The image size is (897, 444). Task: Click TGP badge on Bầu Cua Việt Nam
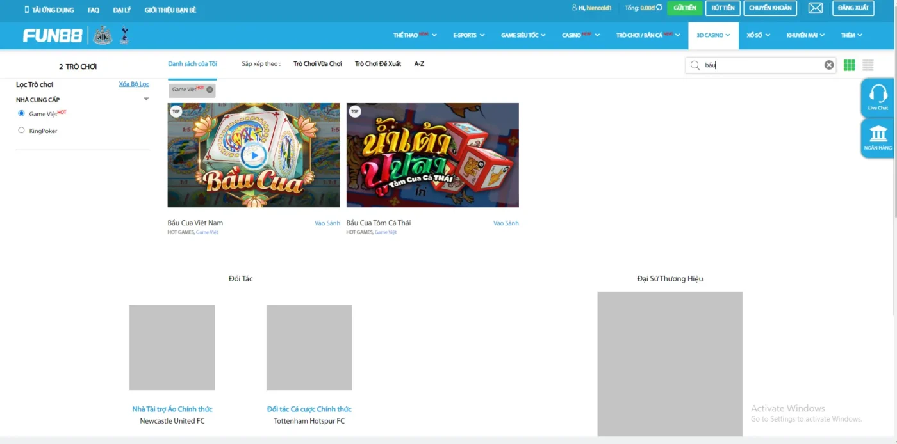(176, 111)
